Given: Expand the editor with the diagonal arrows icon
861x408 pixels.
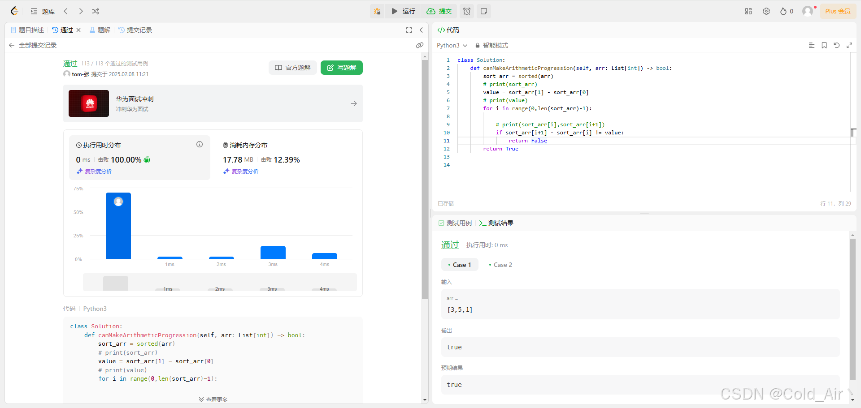Looking at the screenshot, I should pyautogui.click(x=850, y=45).
